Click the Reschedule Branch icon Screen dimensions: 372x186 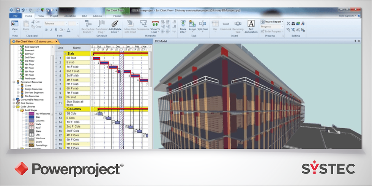click(88, 23)
